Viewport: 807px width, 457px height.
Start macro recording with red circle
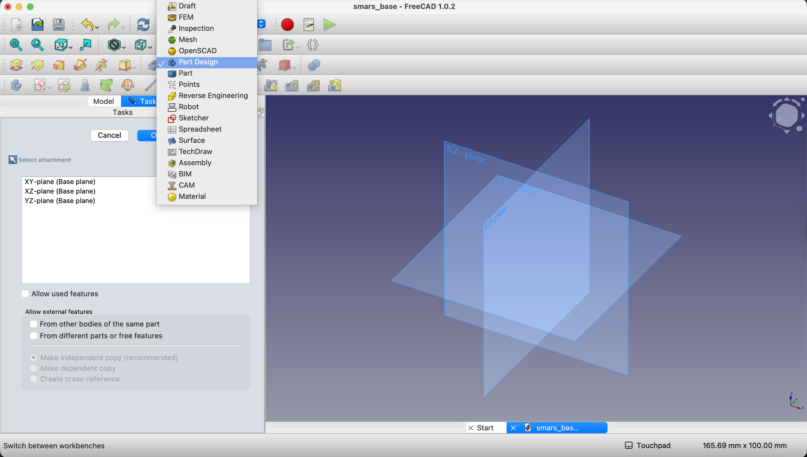(x=287, y=25)
